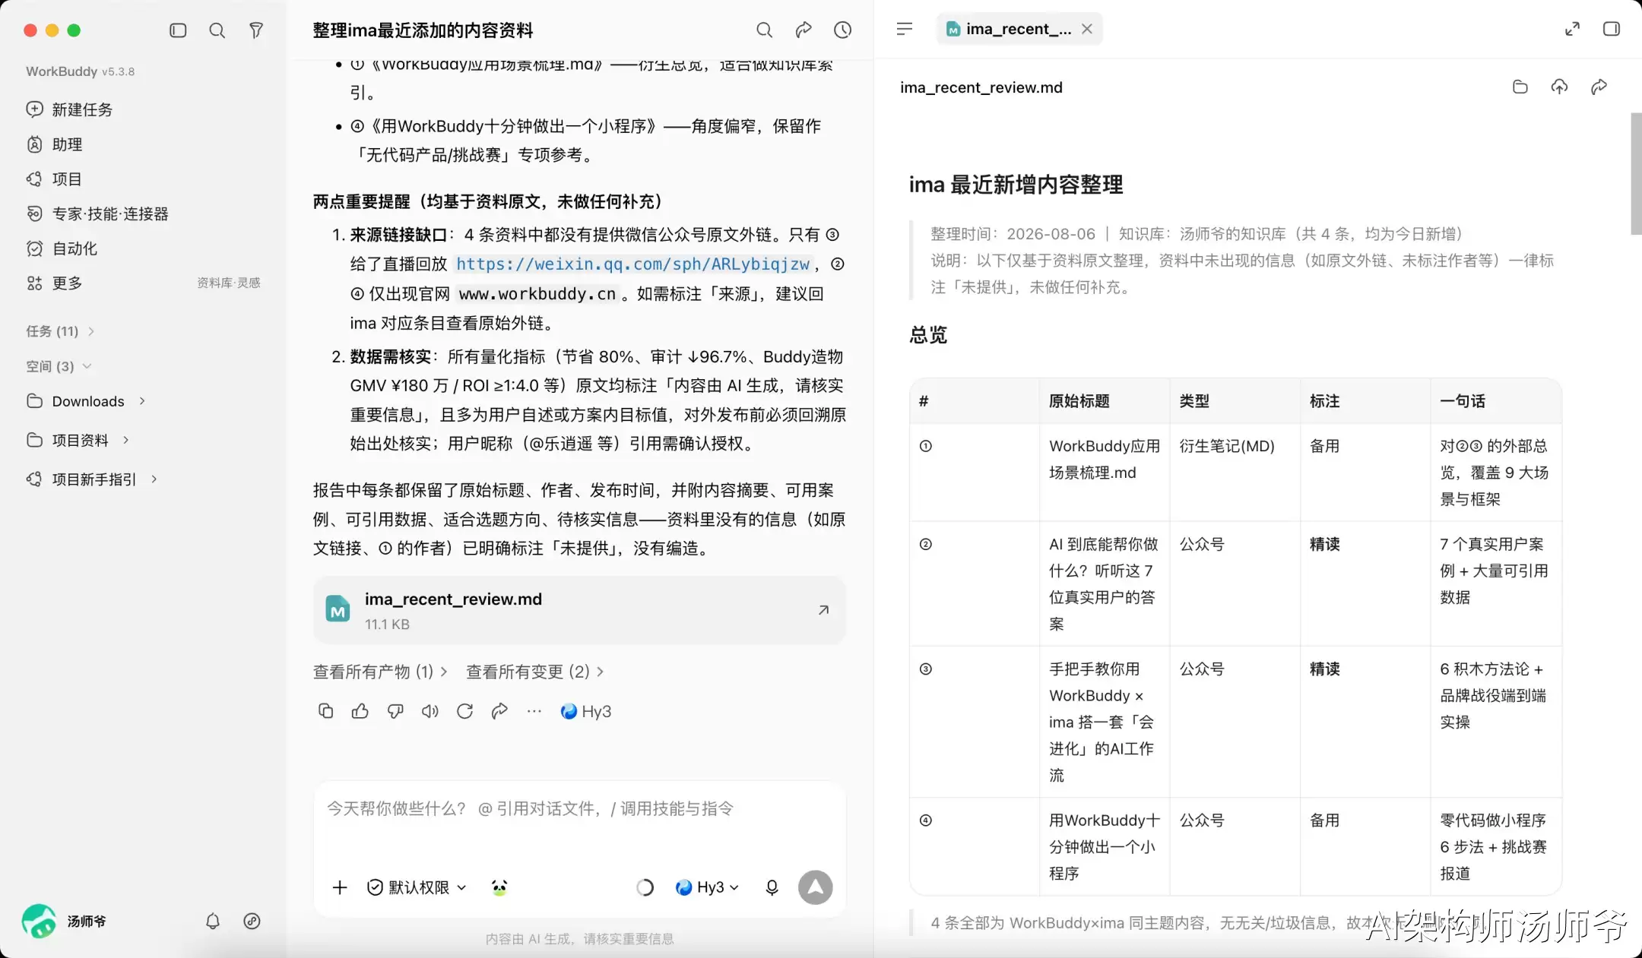Open the preview panel outline list icon
This screenshot has height=958, width=1642.
[904, 29]
